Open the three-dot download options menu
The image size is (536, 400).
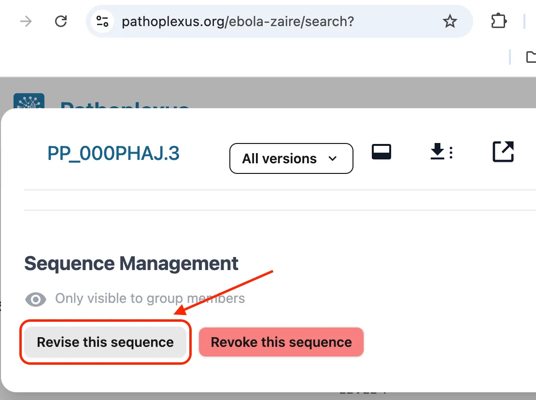pos(451,153)
